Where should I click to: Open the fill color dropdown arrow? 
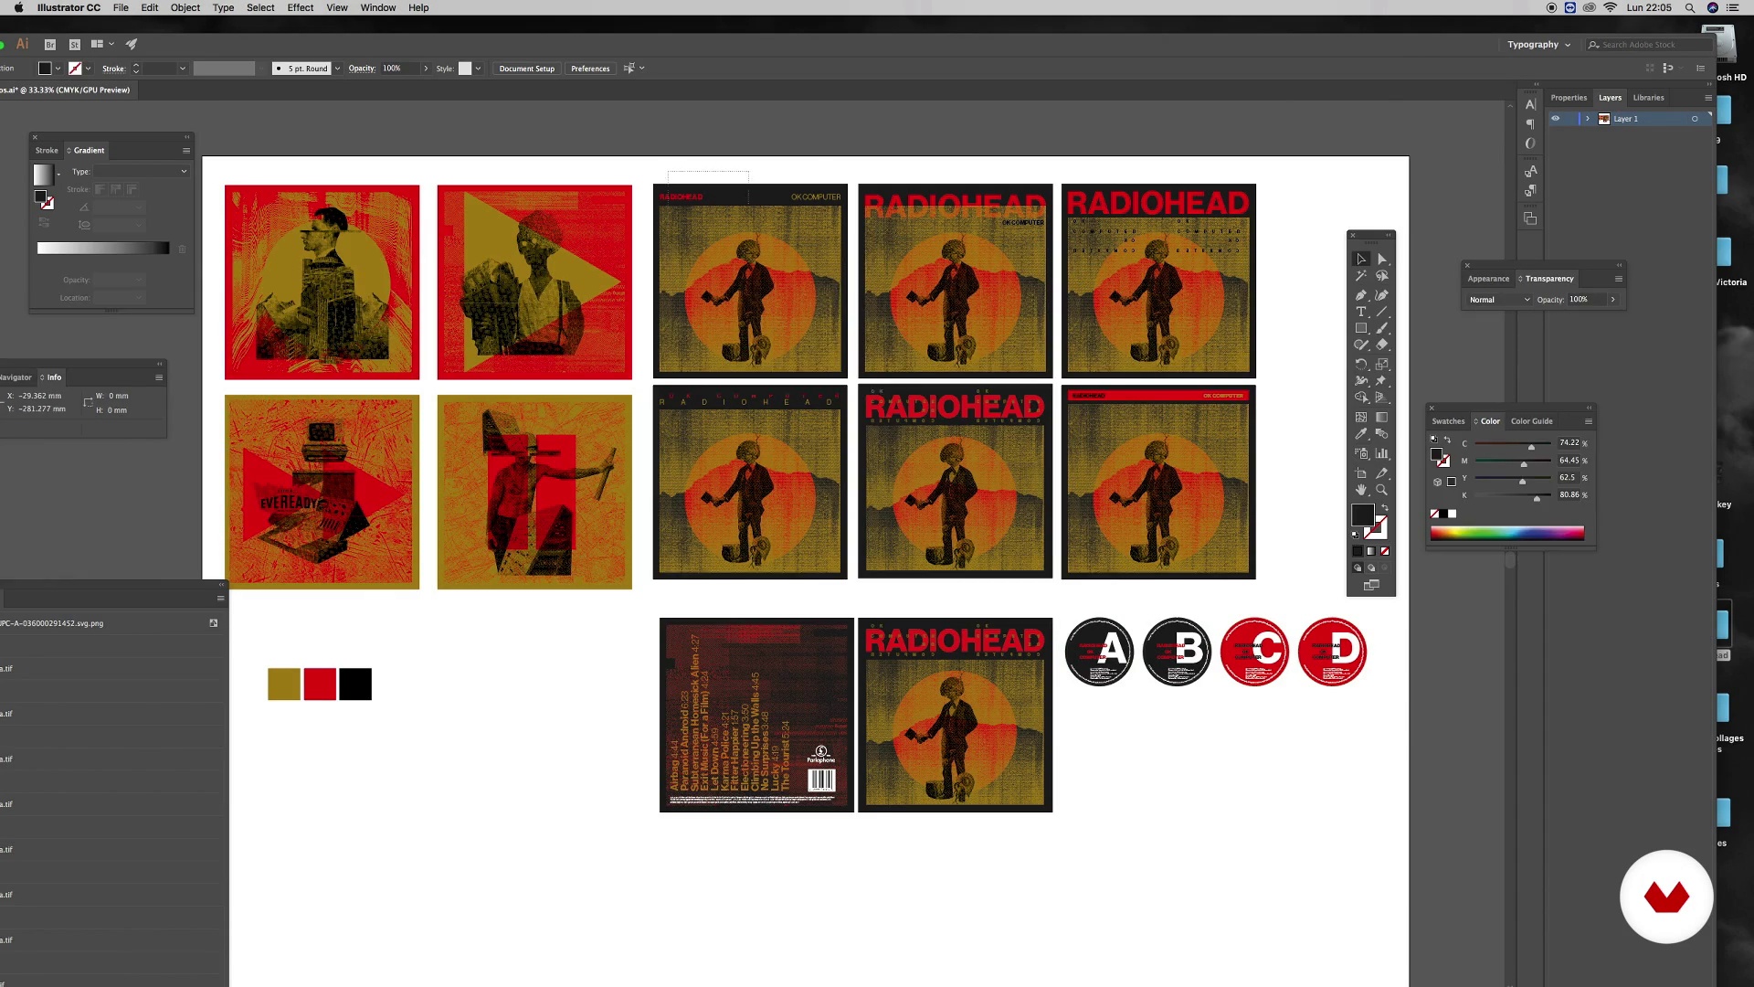(x=58, y=69)
